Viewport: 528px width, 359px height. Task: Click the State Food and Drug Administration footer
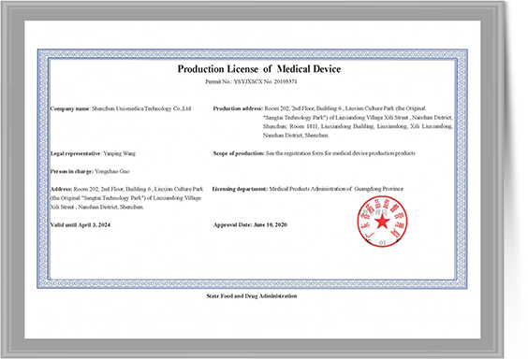click(x=252, y=296)
